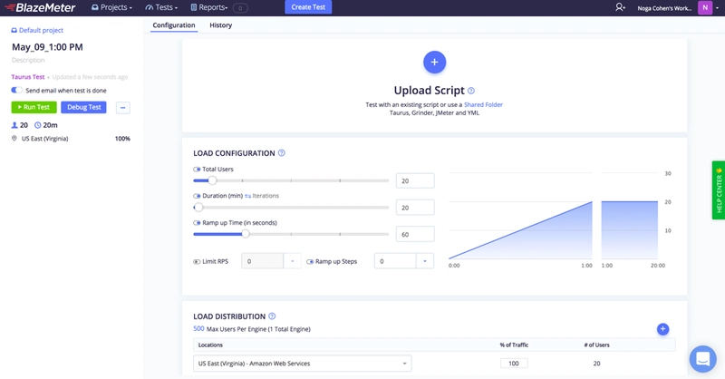Click the test name May_09_1:00 PM

(47, 47)
